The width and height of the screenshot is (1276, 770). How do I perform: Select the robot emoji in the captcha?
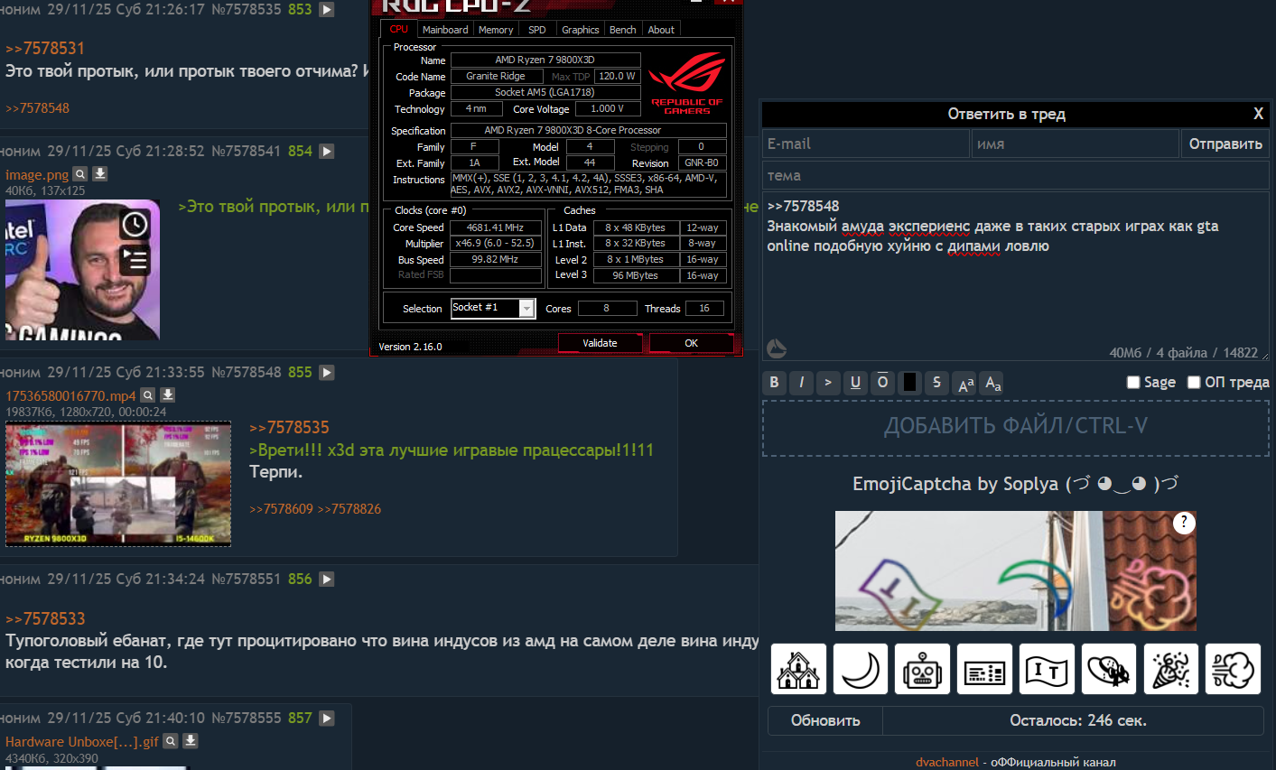[x=922, y=669]
